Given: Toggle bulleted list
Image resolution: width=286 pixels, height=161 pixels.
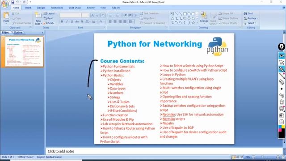Looking at the screenshot, I should [x=110, y=15].
